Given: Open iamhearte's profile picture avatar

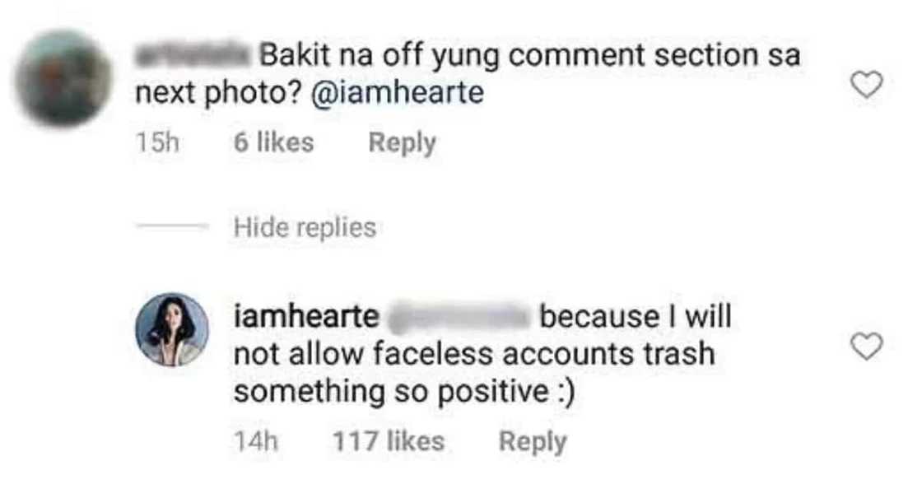Looking at the screenshot, I should click(x=172, y=329).
